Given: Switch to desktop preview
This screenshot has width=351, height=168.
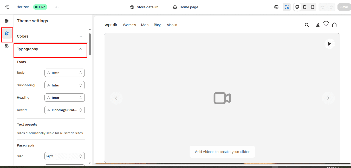Looking at the screenshot, I should click(297, 7).
